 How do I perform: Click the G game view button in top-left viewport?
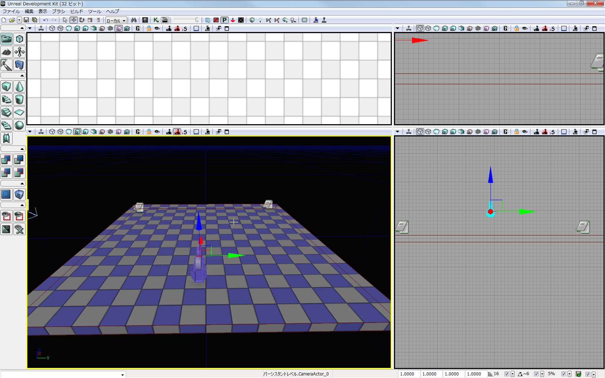[138, 28]
